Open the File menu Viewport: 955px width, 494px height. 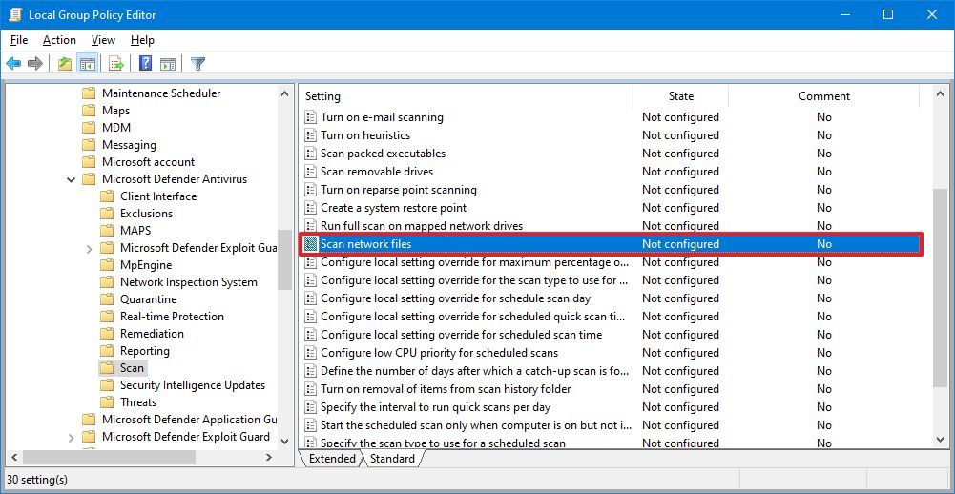click(19, 40)
